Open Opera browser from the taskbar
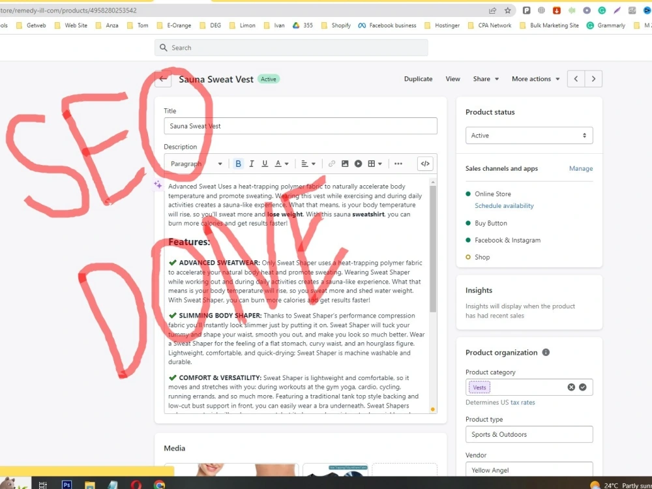This screenshot has height=489, width=652. point(136,484)
